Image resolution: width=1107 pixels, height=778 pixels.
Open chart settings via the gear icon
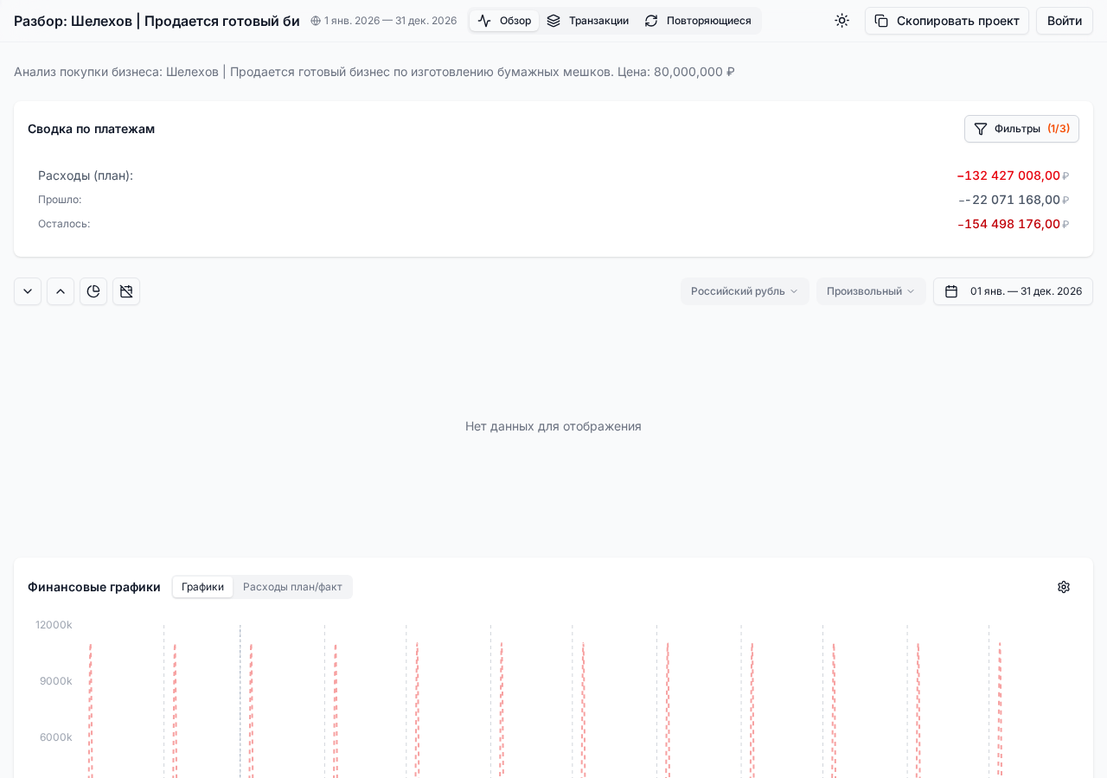(1063, 587)
